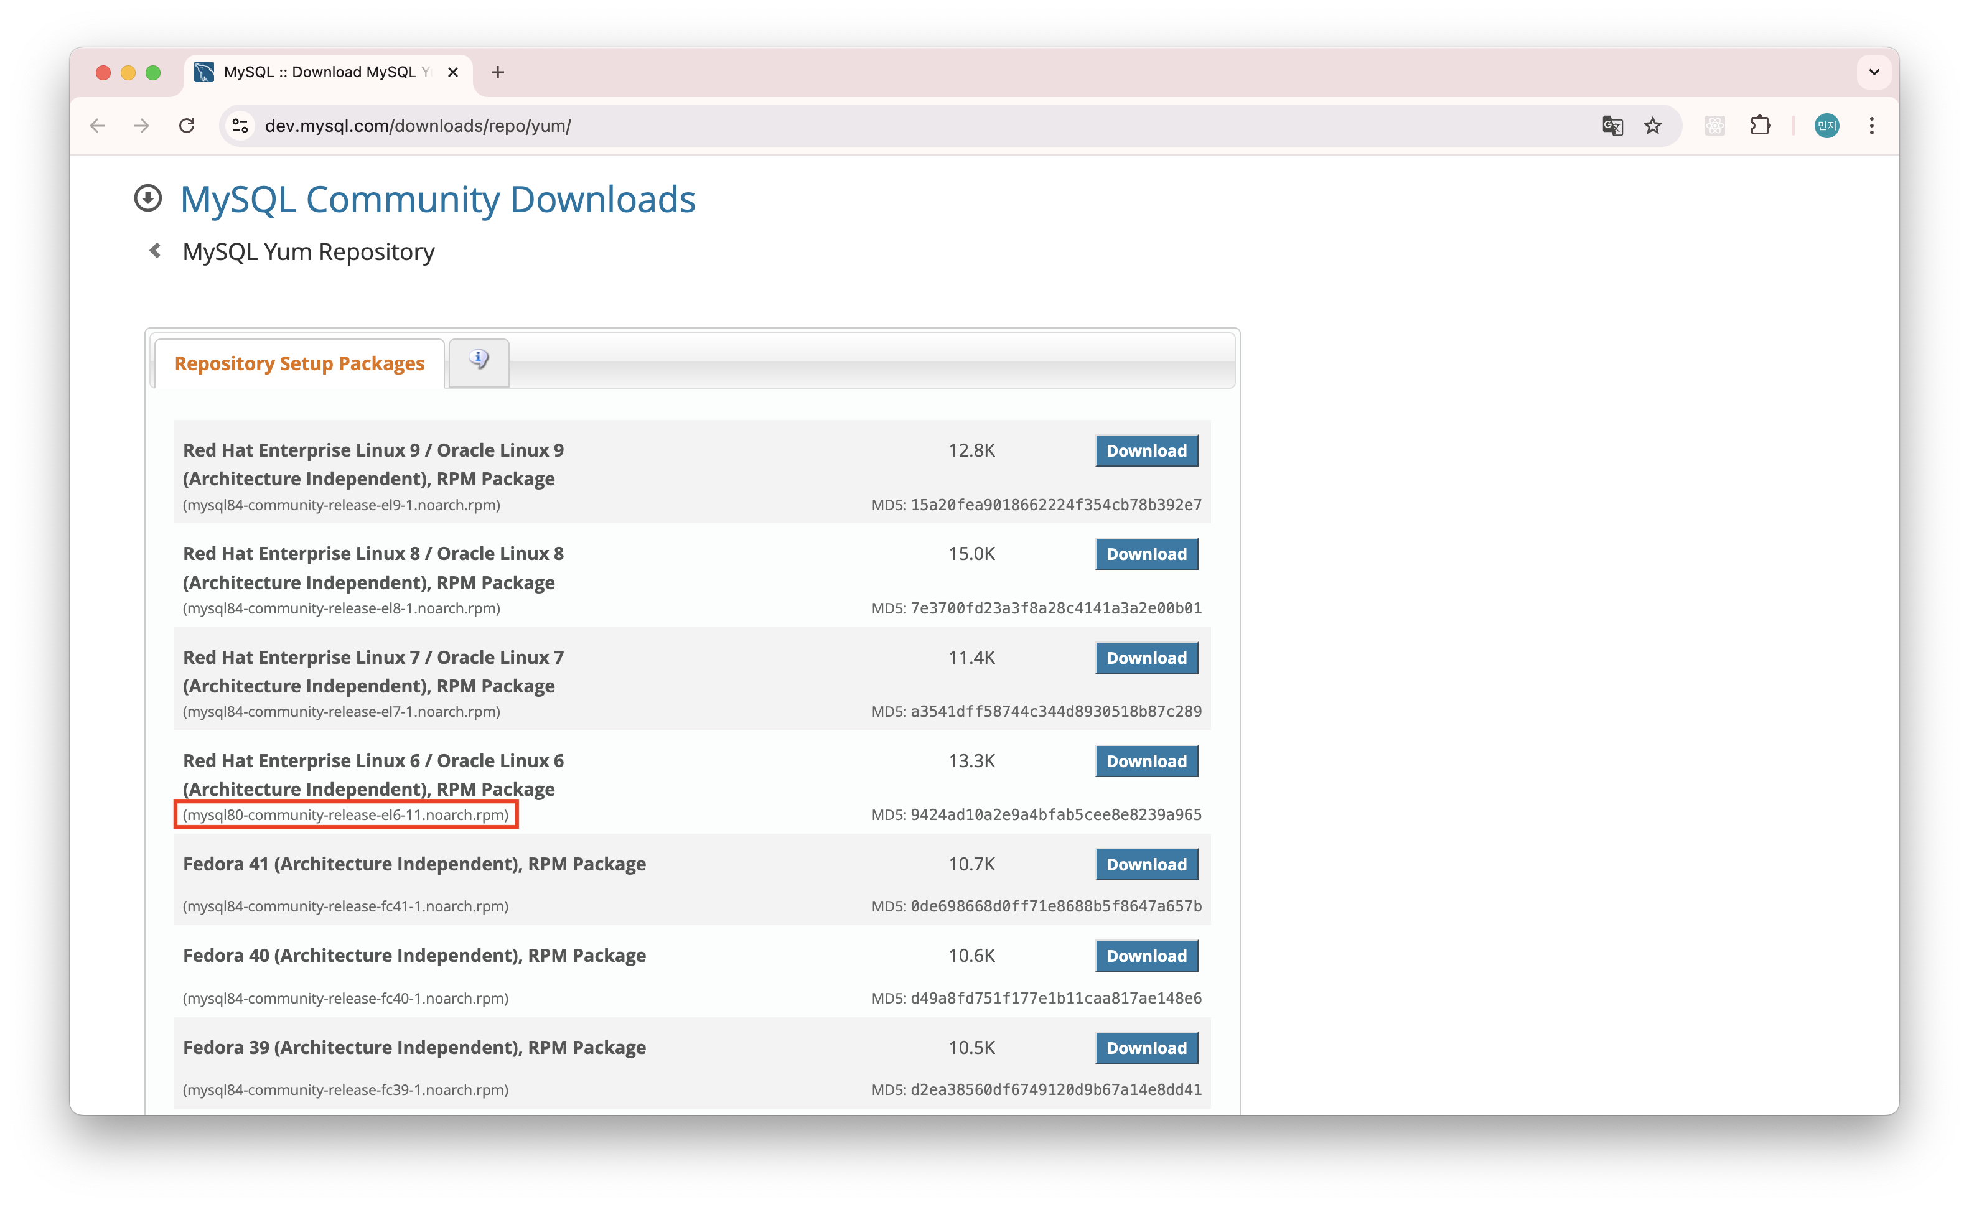Viewport: 1969px width, 1207px height.
Task: Go back using the arrow beside MySQL Yum Repository
Action: (155, 251)
